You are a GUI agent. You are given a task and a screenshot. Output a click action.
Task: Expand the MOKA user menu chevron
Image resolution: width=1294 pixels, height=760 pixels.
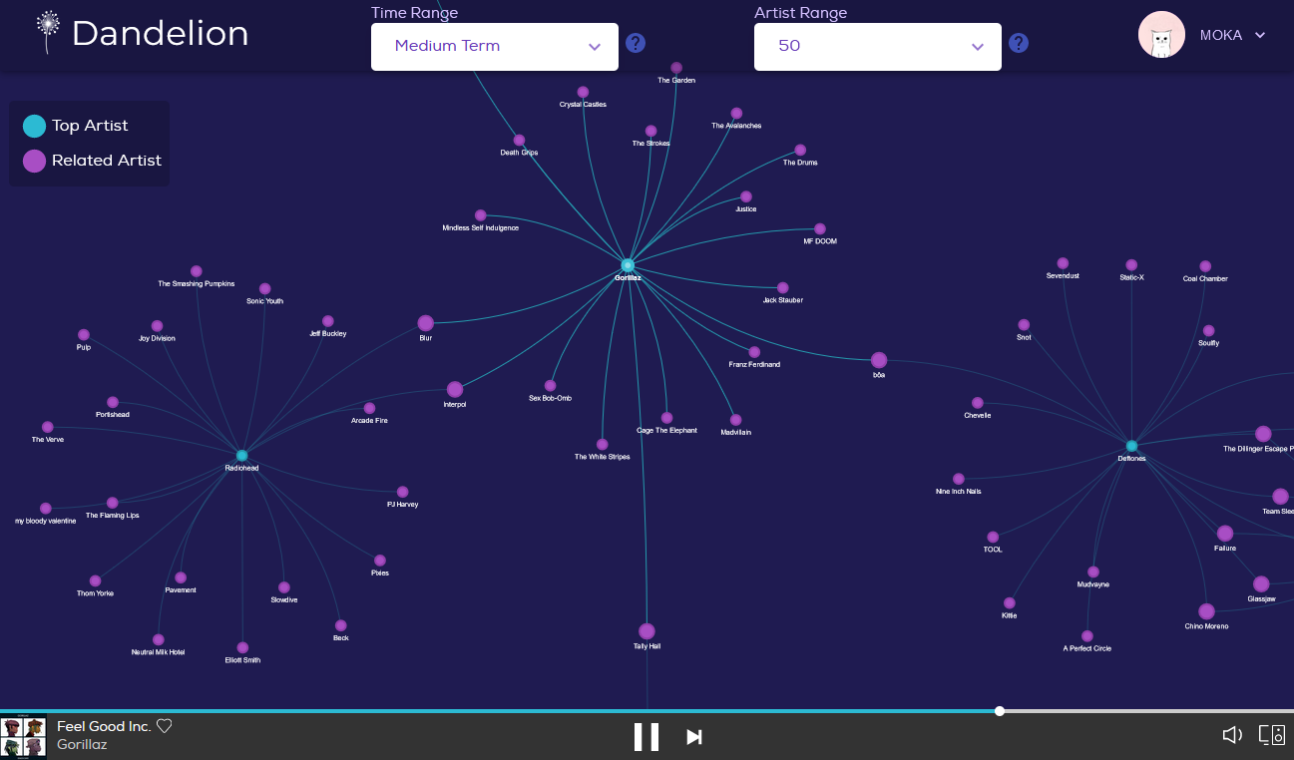(1260, 35)
